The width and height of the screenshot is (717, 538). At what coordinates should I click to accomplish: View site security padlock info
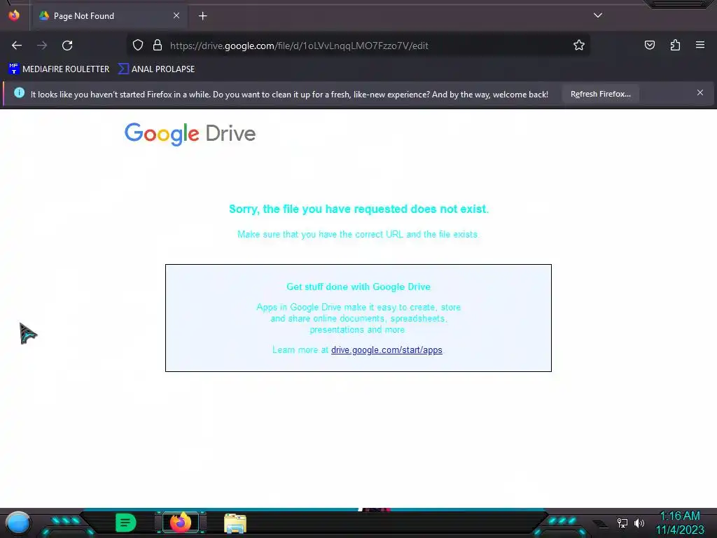[158, 46]
